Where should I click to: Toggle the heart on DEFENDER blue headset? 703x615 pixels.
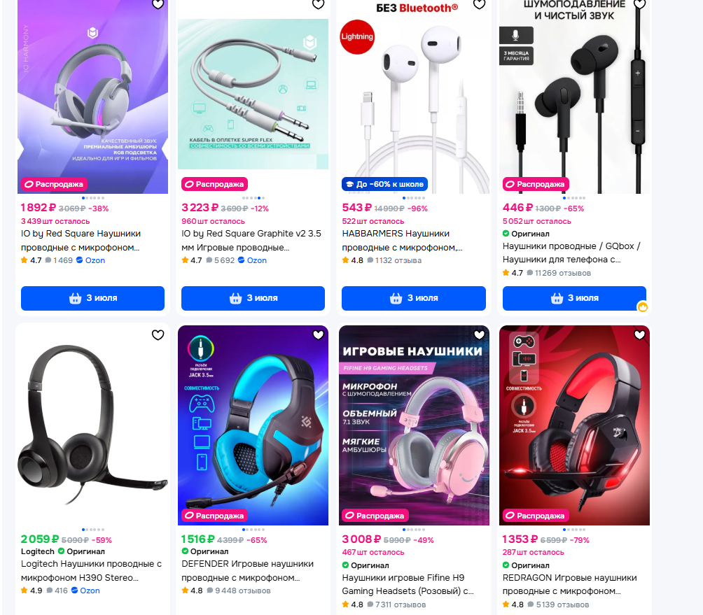pos(319,334)
